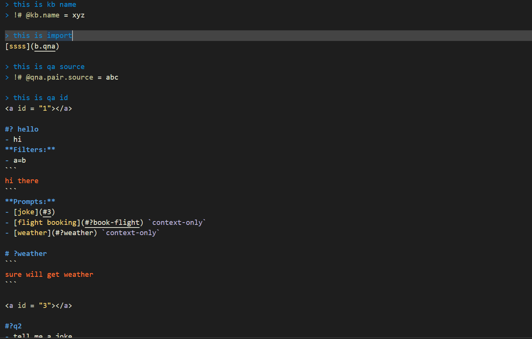This screenshot has width=532, height=339.
Task: Click the '**Filters:**' line
Action: click(30, 150)
